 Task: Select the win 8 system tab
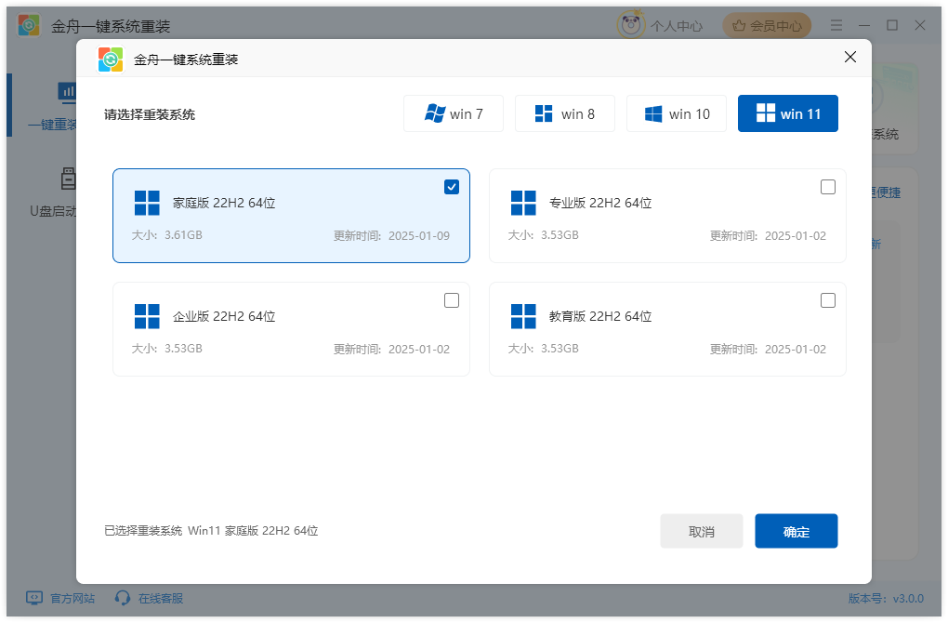pos(565,113)
